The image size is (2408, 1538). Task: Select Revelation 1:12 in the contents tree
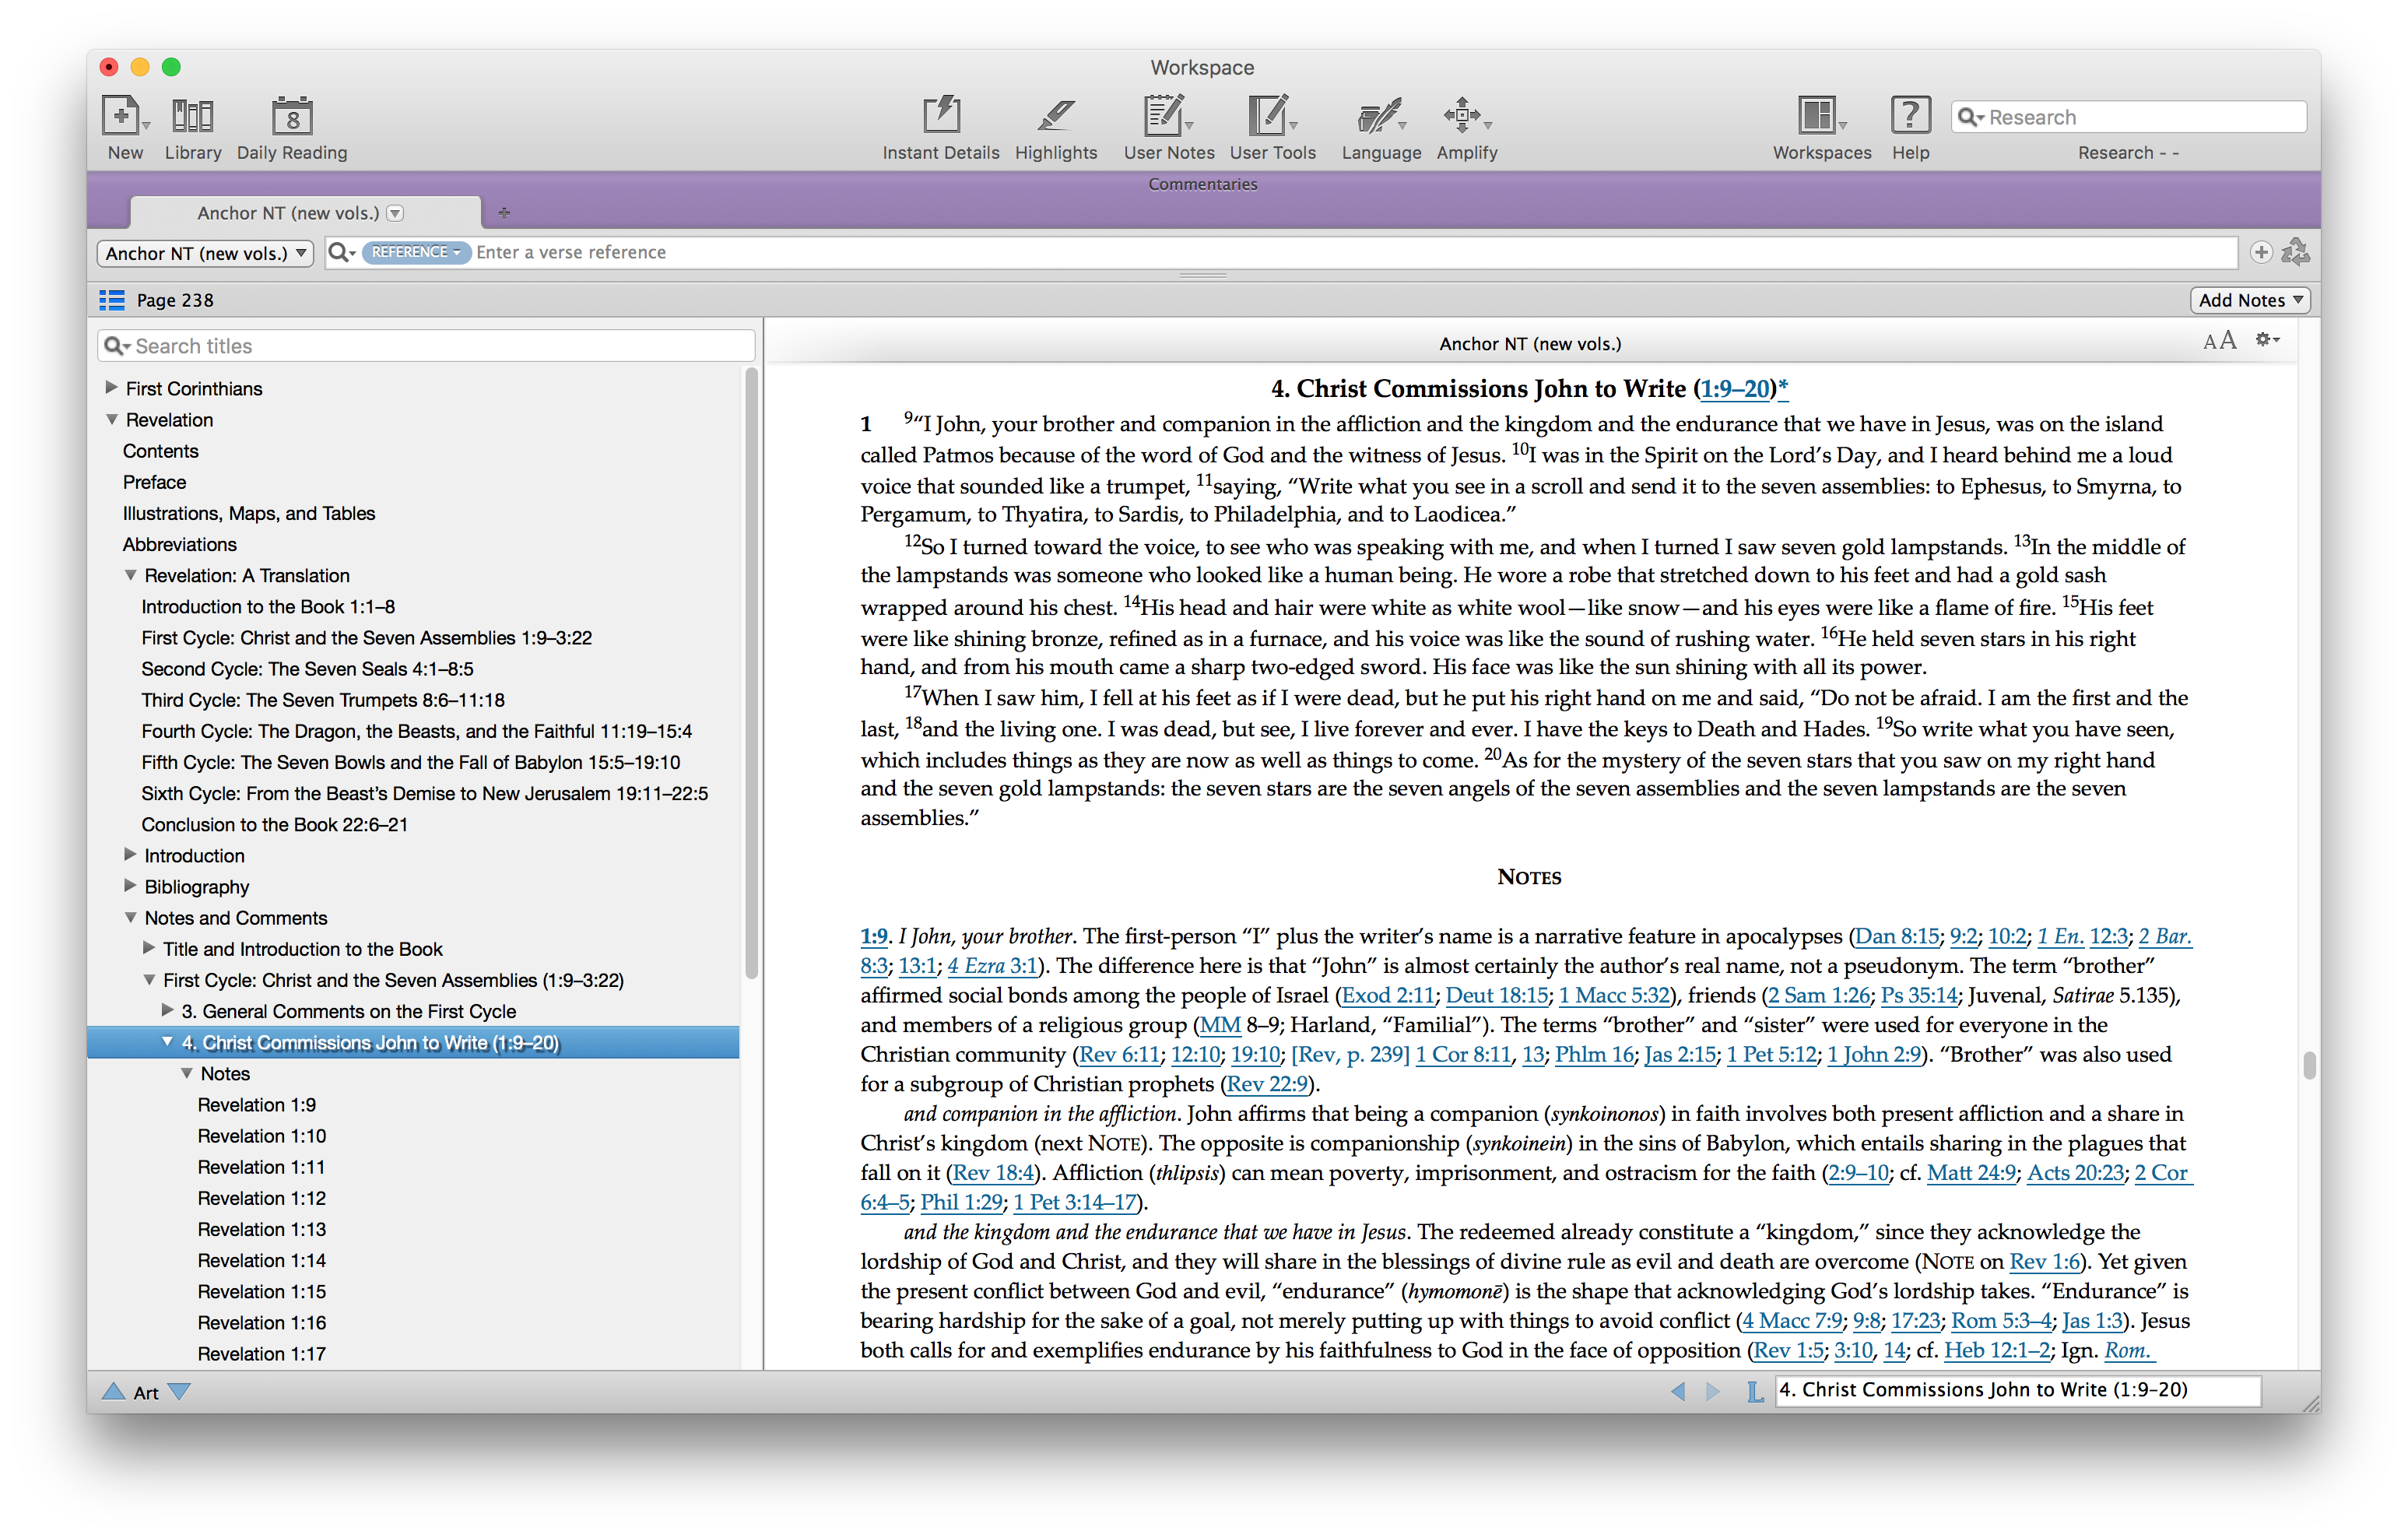click(x=261, y=1198)
